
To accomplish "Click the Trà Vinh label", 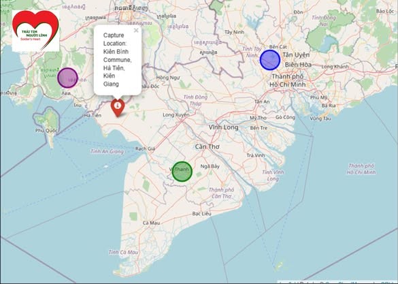I will coord(256,155).
